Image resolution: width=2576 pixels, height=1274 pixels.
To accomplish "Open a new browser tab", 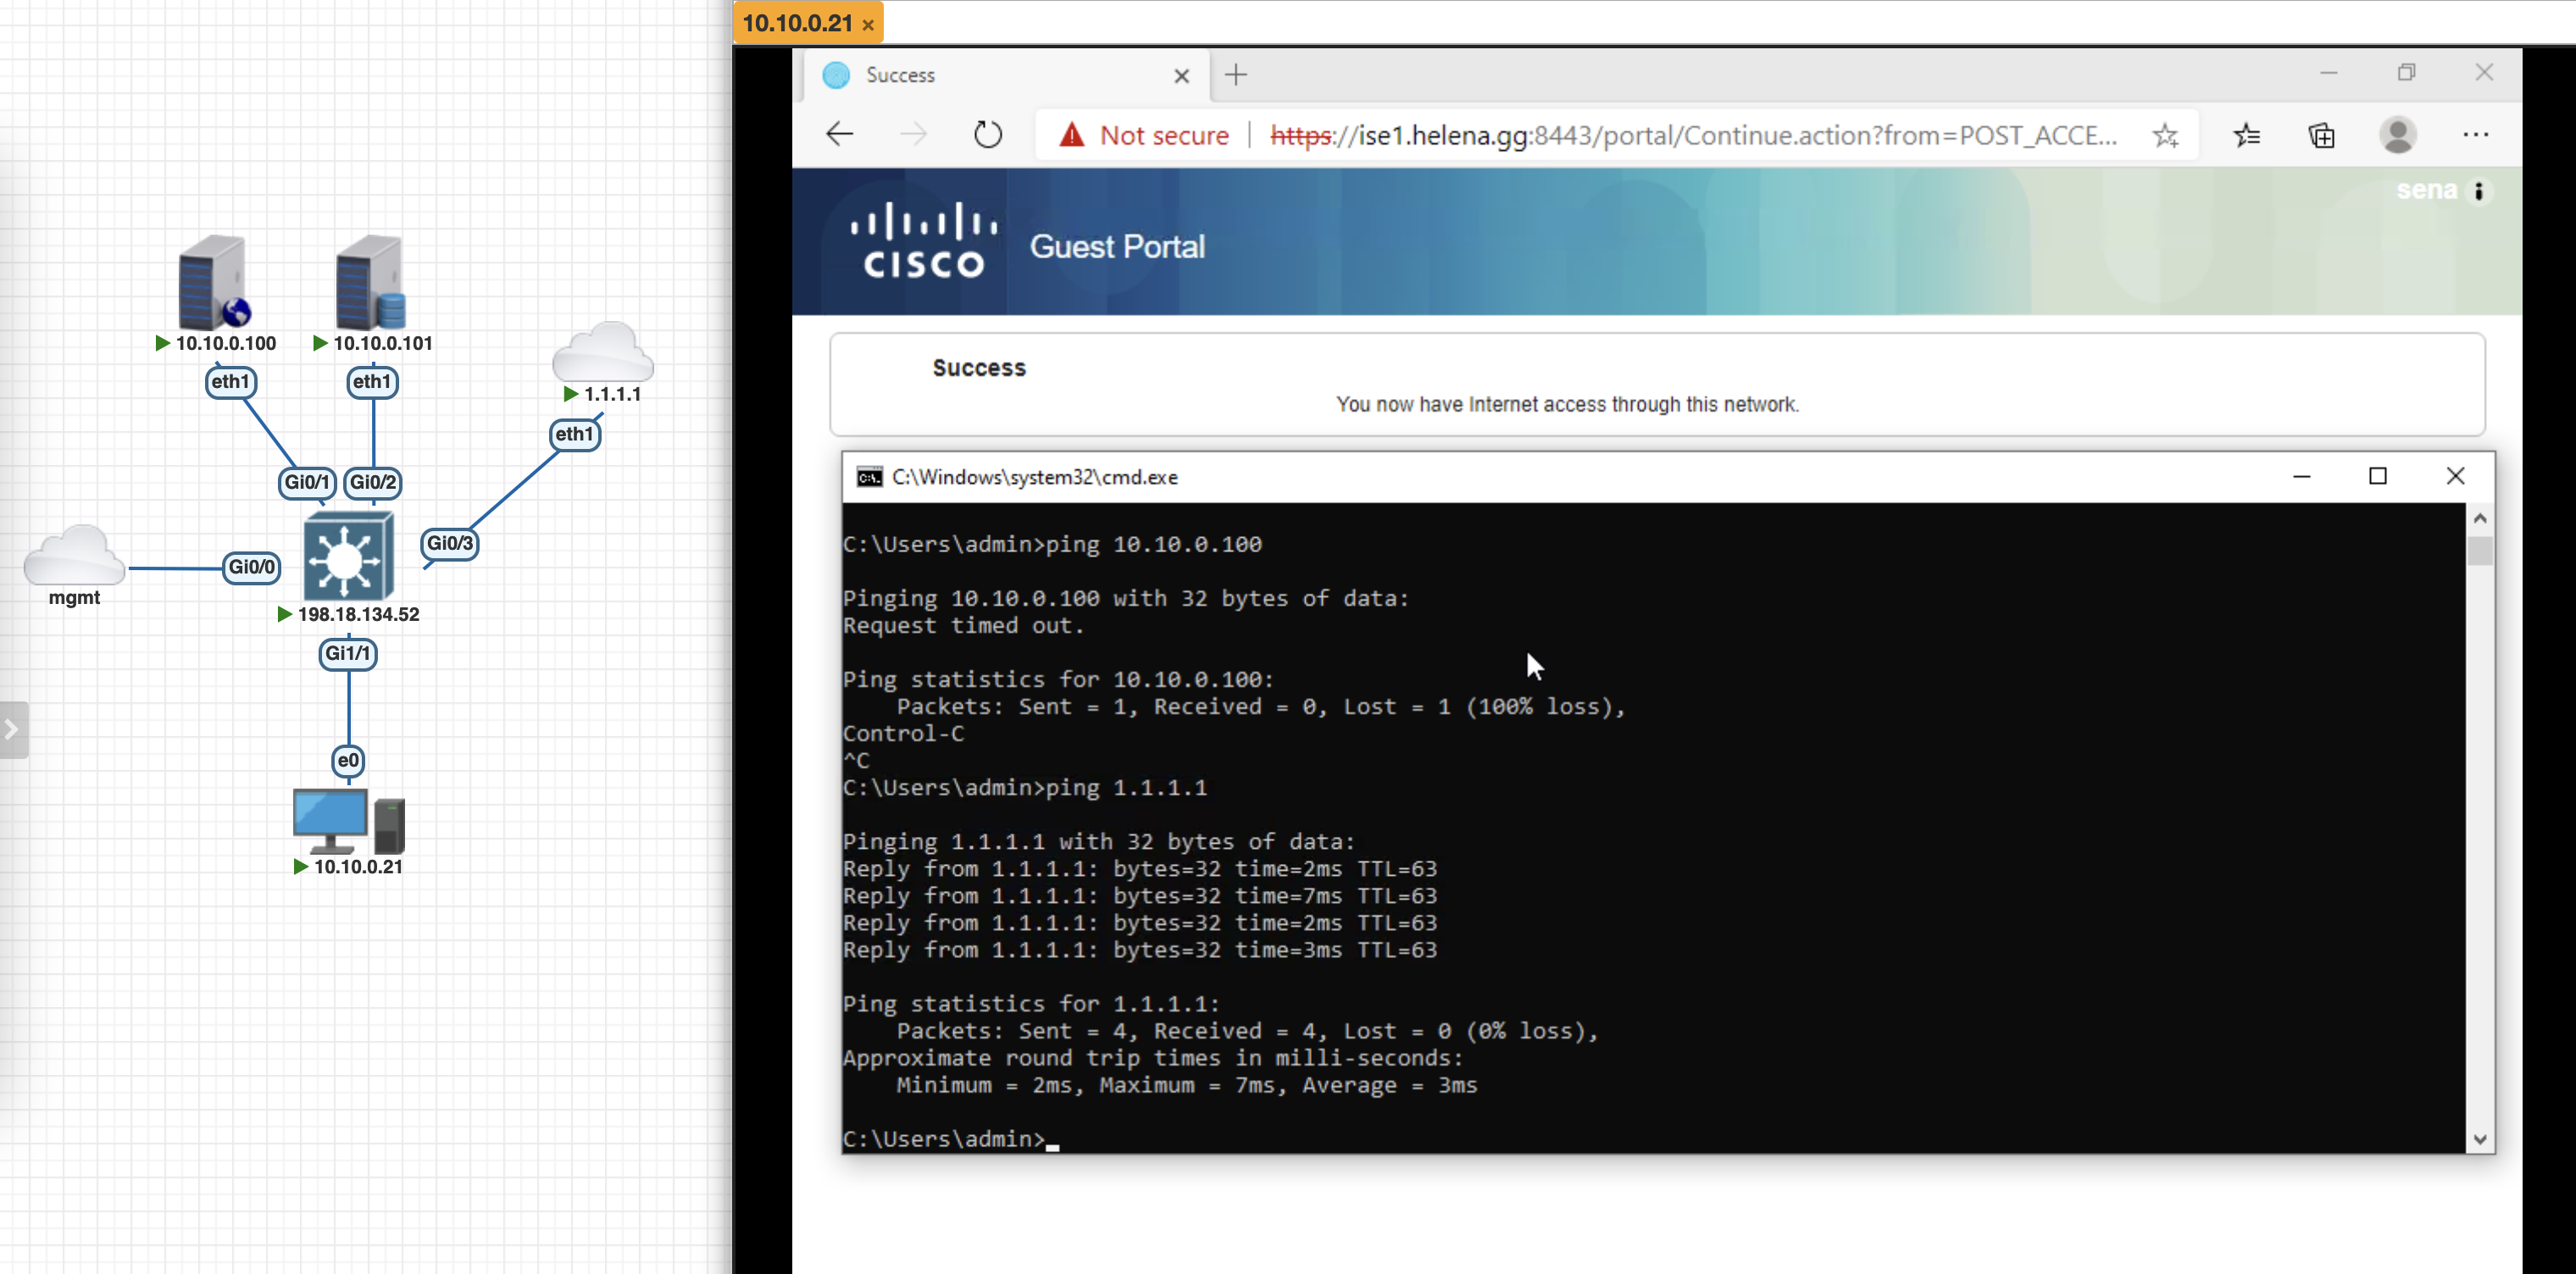I will 1236,75.
